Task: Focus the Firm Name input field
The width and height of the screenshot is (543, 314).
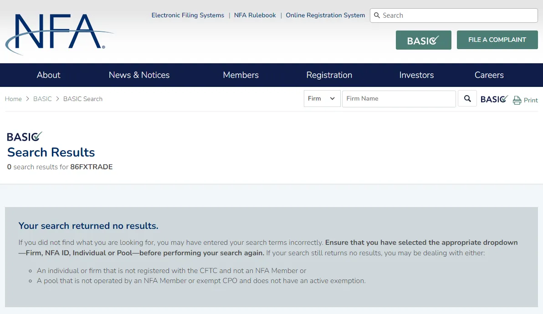Action: (x=399, y=99)
